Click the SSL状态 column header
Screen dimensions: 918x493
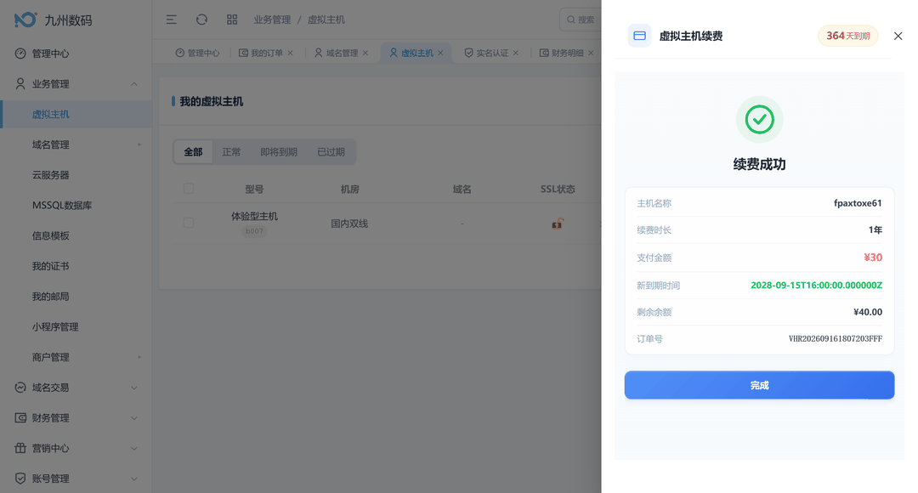pyautogui.click(x=558, y=189)
